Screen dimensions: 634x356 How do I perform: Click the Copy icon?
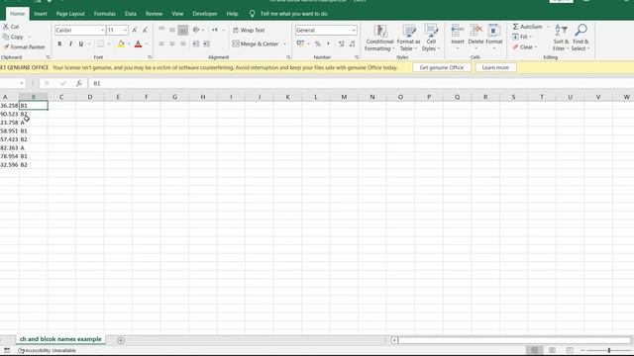click(x=6, y=37)
